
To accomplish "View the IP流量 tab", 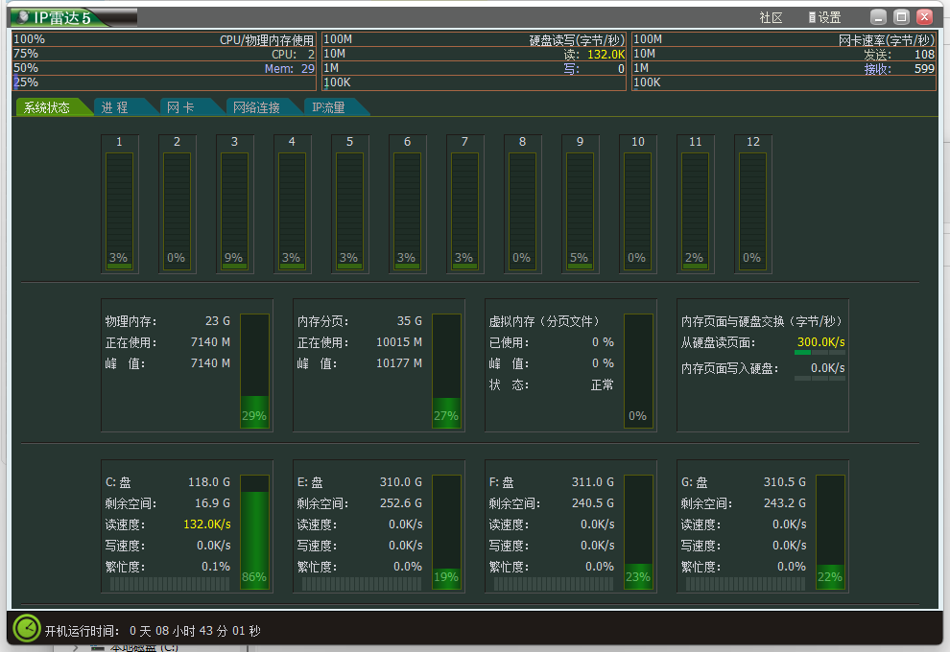I will (331, 107).
